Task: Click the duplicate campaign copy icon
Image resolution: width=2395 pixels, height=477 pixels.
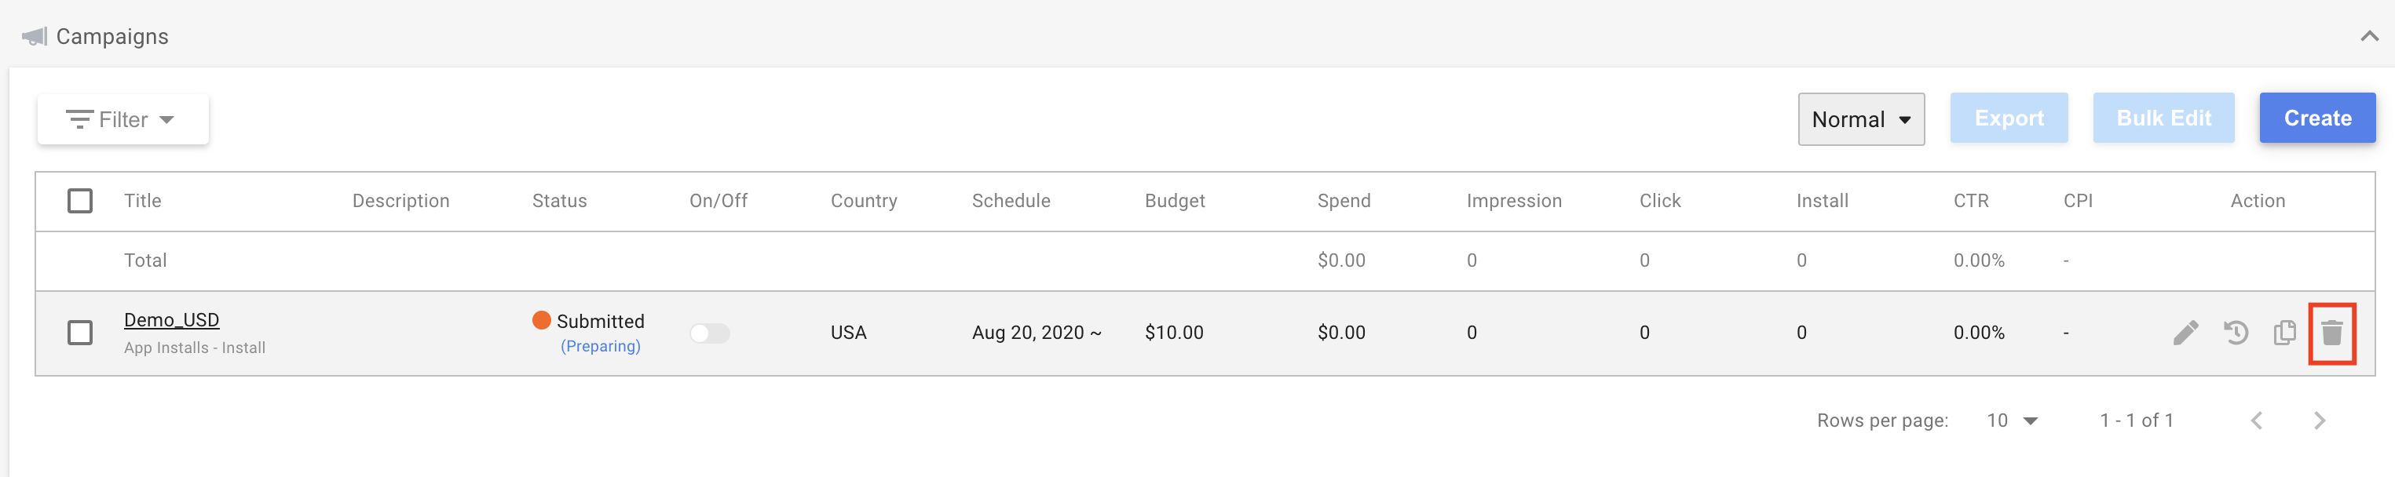Action: (x=2284, y=332)
